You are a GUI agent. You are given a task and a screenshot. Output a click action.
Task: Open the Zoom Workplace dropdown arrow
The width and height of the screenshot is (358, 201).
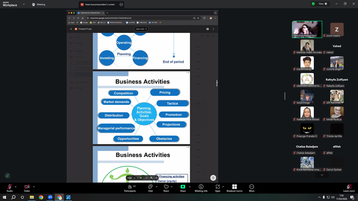coord(23,4)
